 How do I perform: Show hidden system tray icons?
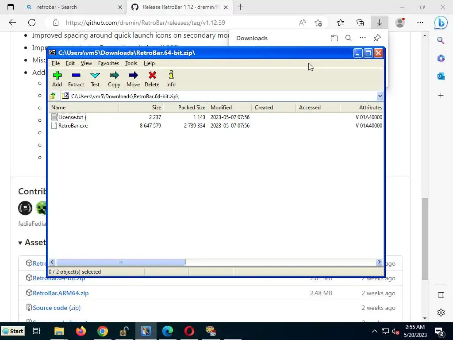pos(374,331)
